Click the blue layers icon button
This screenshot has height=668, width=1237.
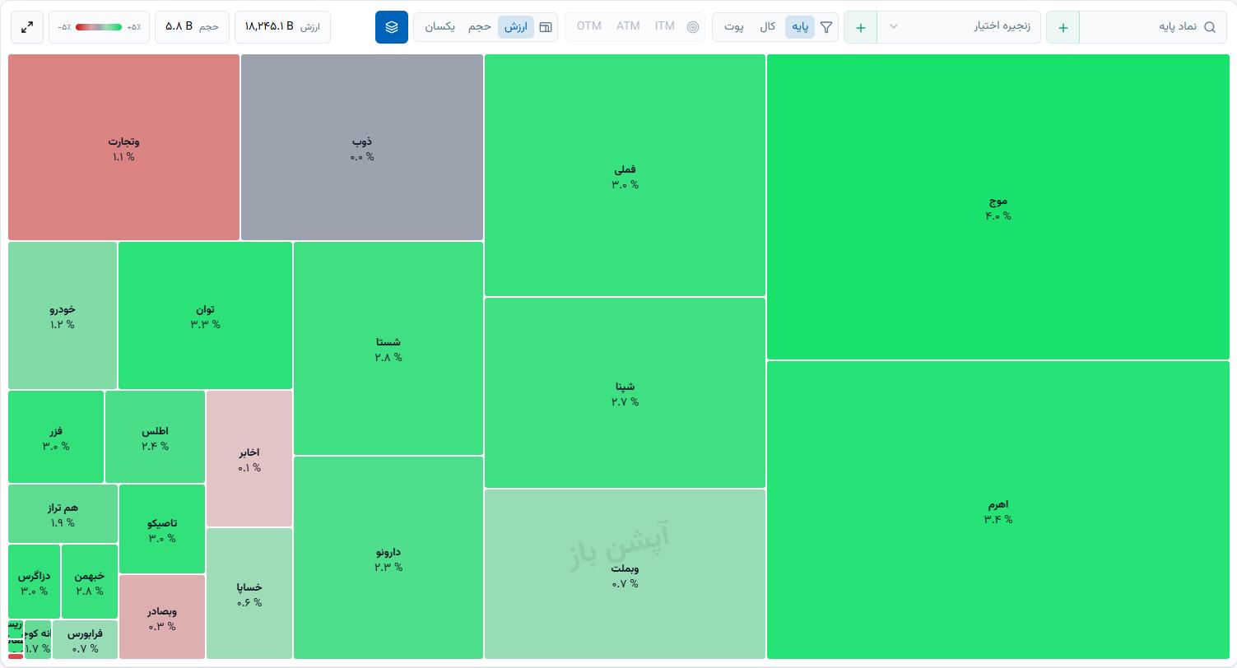point(392,27)
